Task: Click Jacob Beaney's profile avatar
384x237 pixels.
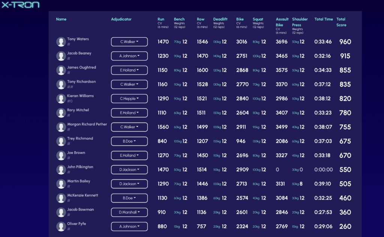Action: (x=61, y=56)
